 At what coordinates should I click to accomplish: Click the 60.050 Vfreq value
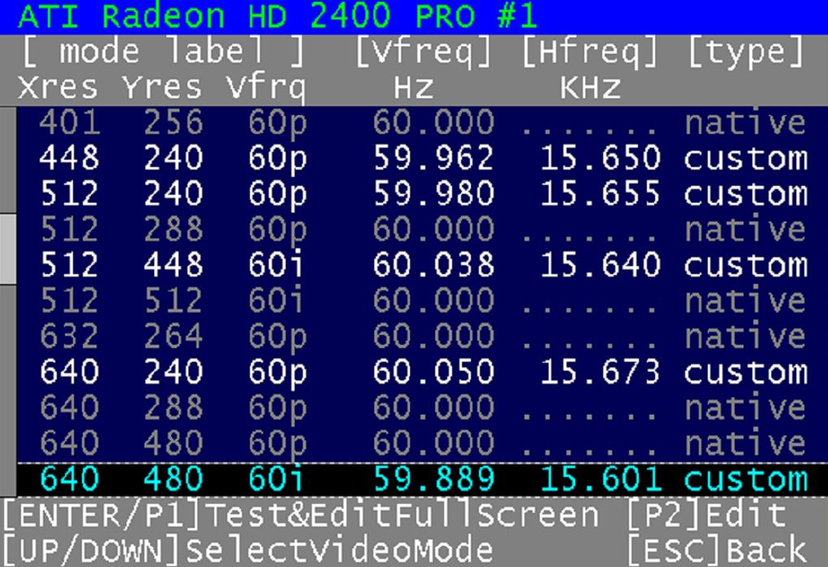(433, 372)
